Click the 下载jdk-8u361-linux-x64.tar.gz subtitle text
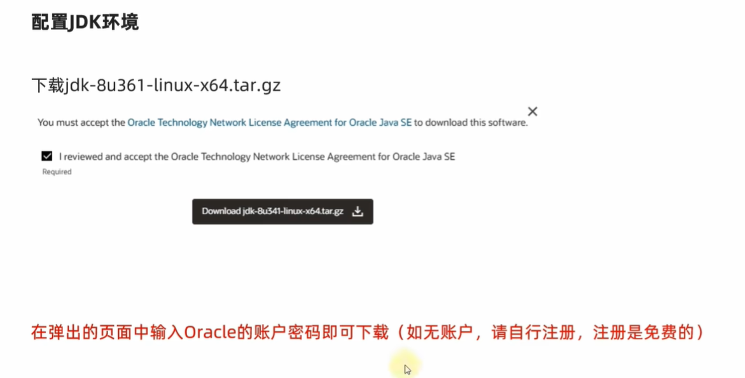The width and height of the screenshot is (745, 378). click(x=157, y=85)
